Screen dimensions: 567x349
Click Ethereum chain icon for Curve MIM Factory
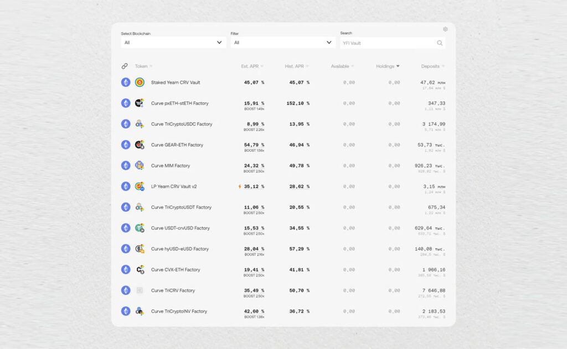pyautogui.click(x=126, y=165)
